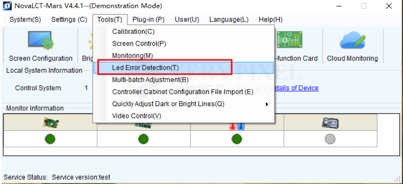
Task: Click green status dot under receiving card
Action: (143, 139)
